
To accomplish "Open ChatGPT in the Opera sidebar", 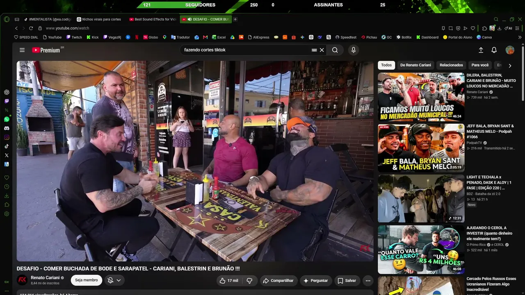I will click(7, 92).
